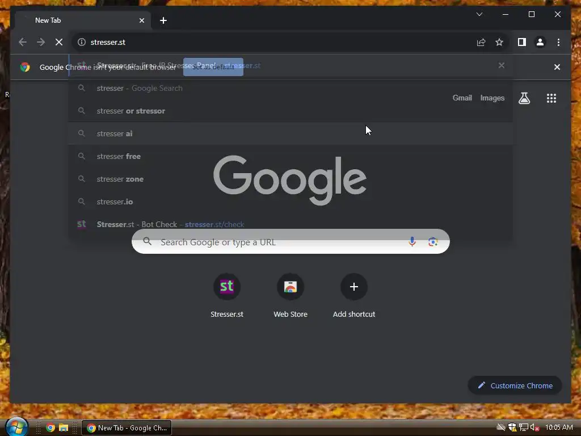This screenshot has width=581, height=436.
Task: Choose the 'stresser - Google Search' suggestion
Action: click(x=290, y=88)
